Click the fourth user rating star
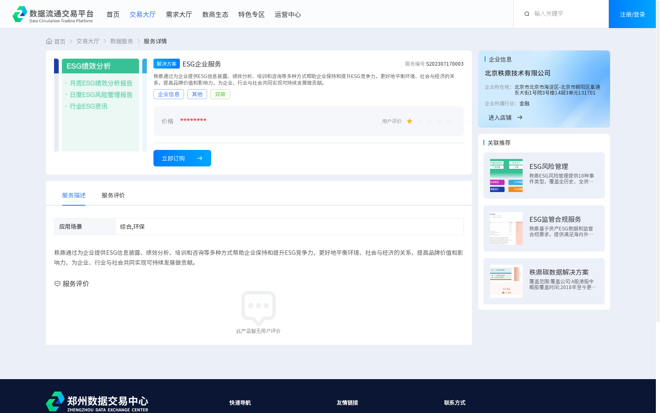 (439, 121)
